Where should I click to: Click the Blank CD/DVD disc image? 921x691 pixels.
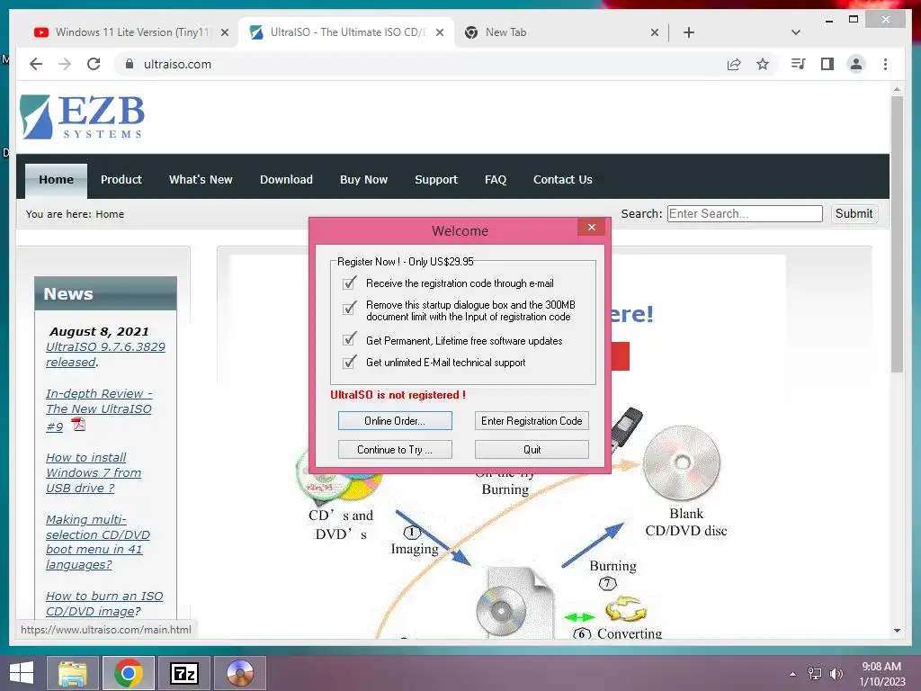coord(682,463)
